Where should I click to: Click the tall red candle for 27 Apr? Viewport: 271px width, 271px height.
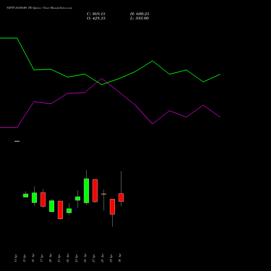click(95, 191)
